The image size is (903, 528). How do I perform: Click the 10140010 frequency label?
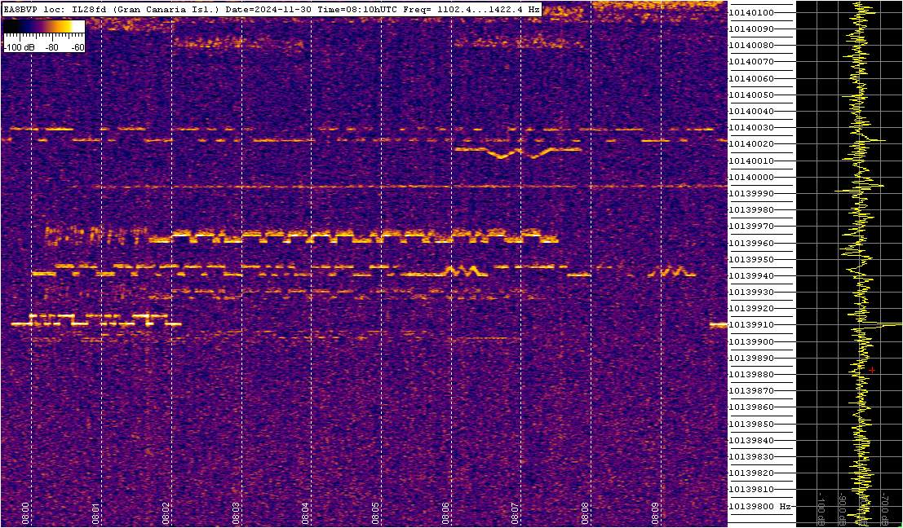[751, 161]
